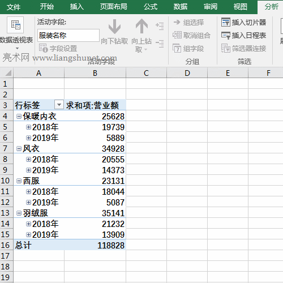Expand 2019年 under 羽绒服
283x283 pixels.
pos(28,235)
